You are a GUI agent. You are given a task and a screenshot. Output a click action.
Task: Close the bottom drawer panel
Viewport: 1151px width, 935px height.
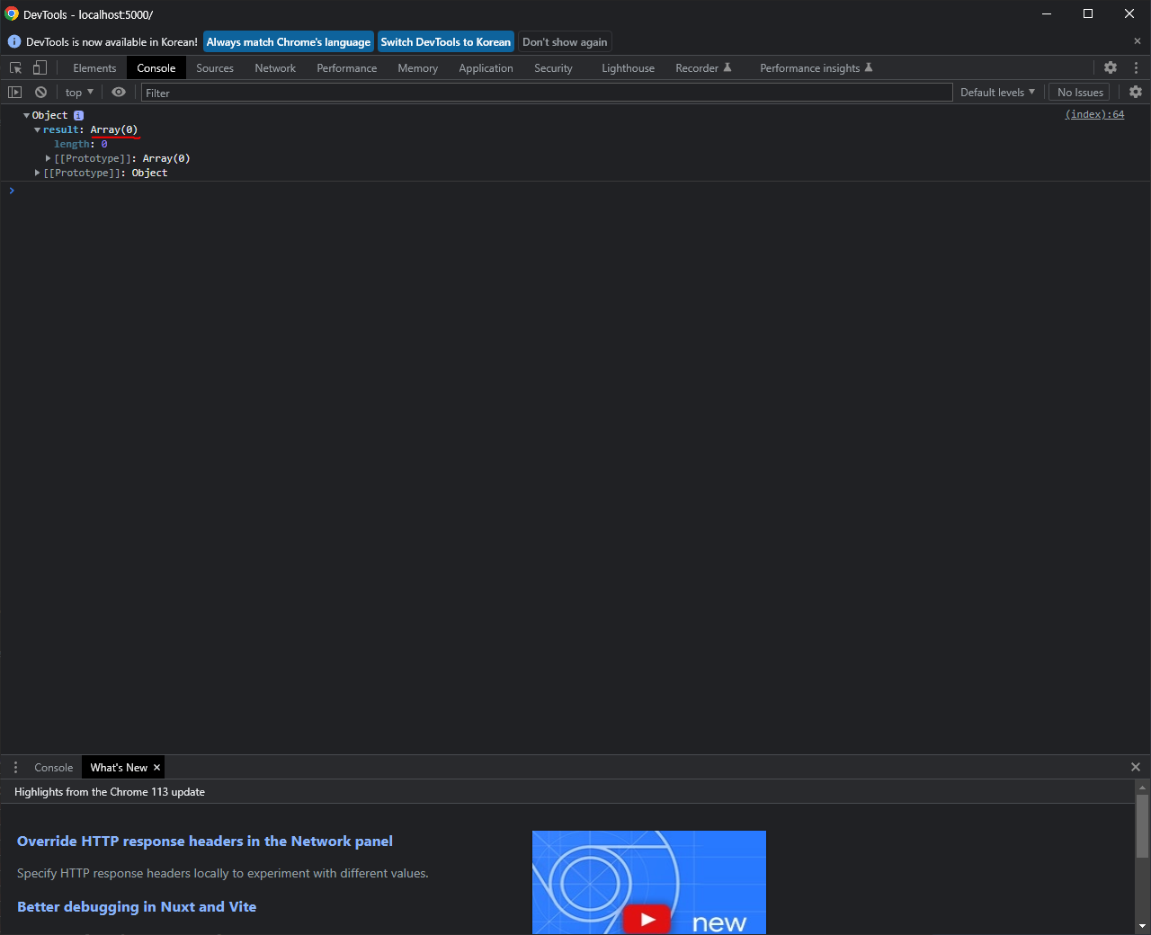pos(1136,767)
